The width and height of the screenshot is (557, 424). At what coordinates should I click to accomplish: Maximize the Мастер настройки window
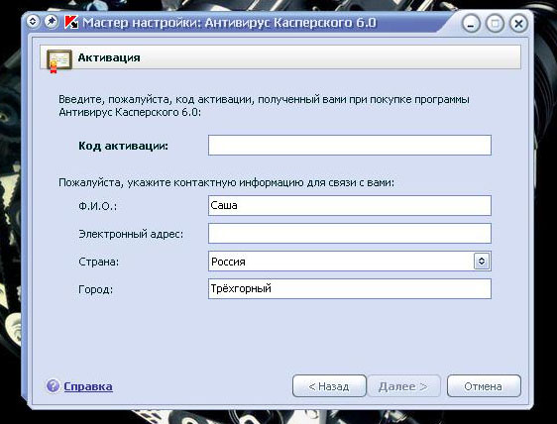coord(495,24)
